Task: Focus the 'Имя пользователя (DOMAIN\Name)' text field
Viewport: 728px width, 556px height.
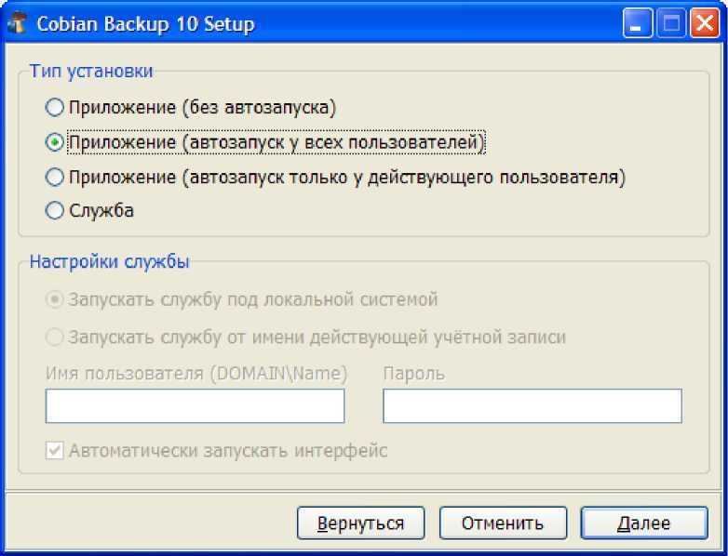Action: tap(195, 405)
